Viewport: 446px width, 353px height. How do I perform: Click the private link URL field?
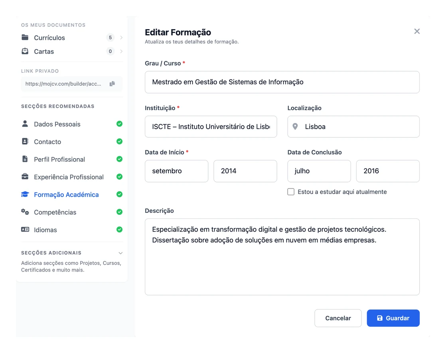tap(72, 84)
